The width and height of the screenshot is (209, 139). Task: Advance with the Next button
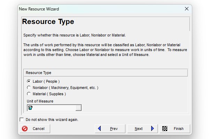(142, 129)
